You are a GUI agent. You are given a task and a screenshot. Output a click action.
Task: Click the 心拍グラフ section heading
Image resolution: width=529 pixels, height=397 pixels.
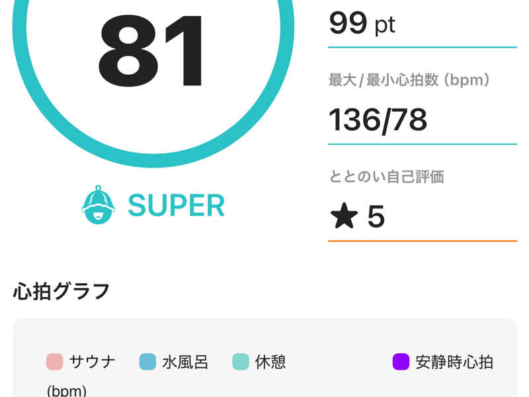pos(61,291)
